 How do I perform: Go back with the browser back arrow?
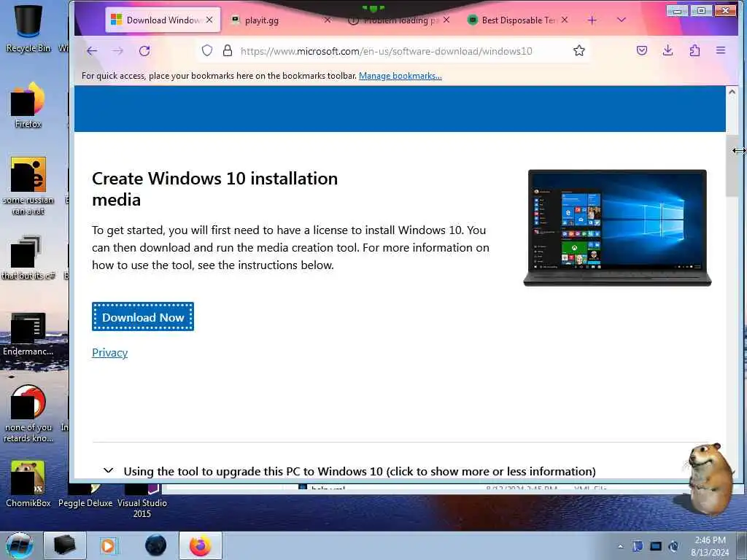coord(92,51)
